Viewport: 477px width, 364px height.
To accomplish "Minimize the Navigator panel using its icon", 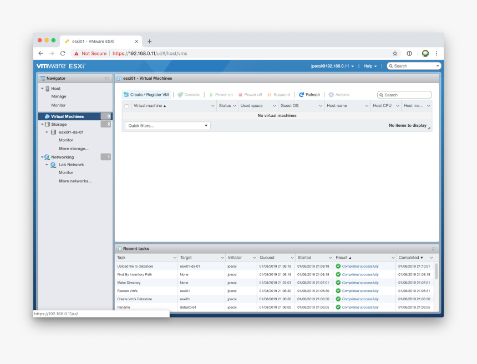I will pos(107,79).
